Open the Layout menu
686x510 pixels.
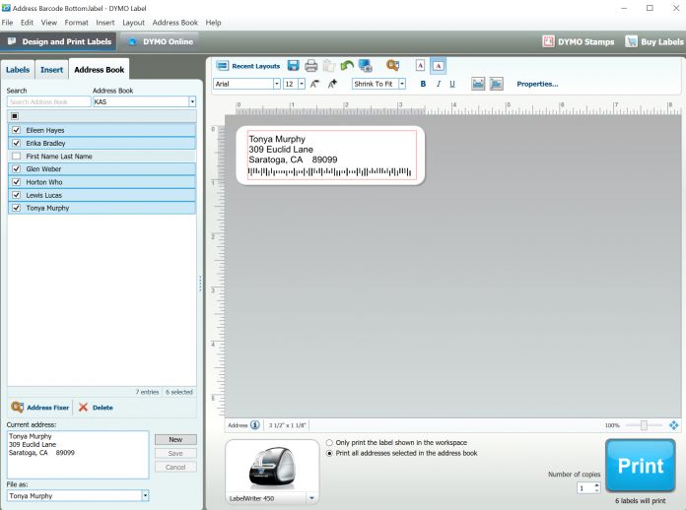point(133,22)
